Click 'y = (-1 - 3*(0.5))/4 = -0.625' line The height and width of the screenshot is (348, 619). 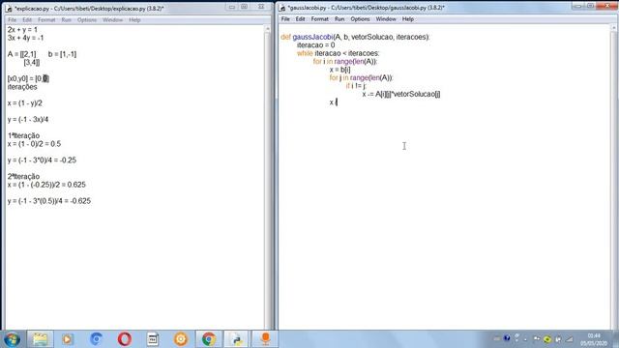tap(49, 201)
